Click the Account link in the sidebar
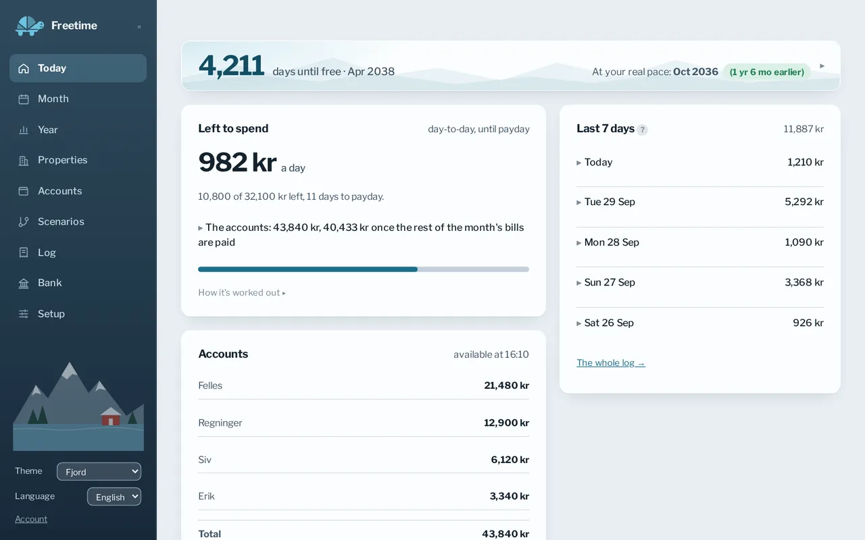The width and height of the screenshot is (865, 540). point(31,519)
